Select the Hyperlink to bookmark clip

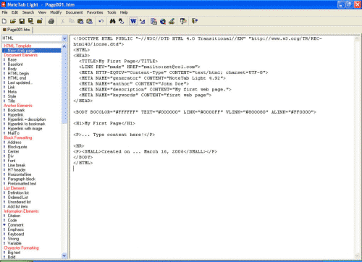click(27, 124)
